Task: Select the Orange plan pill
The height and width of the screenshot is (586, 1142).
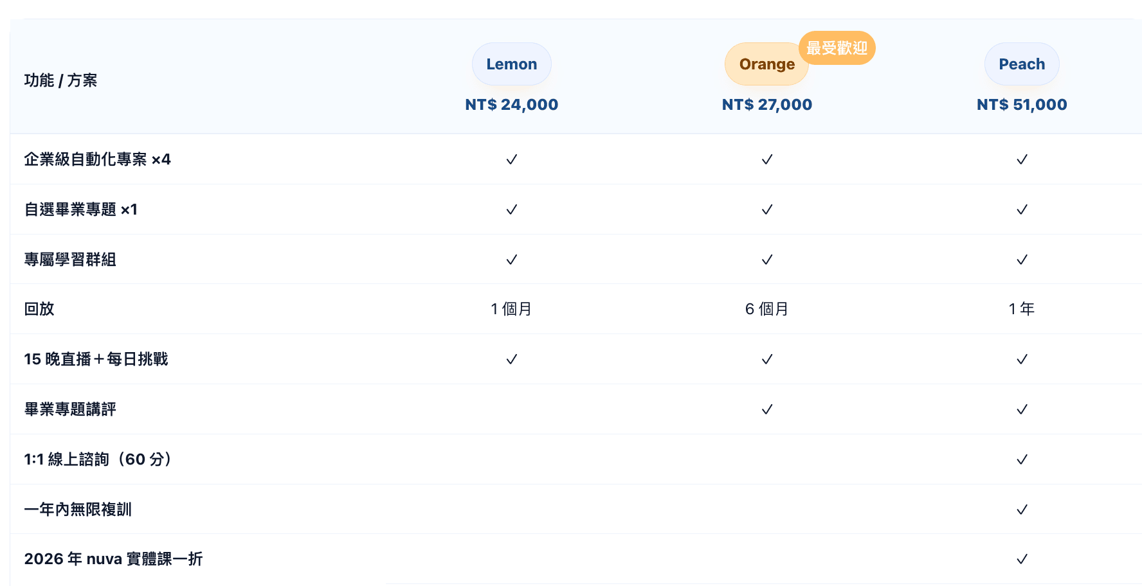Action: coord(766,64)
